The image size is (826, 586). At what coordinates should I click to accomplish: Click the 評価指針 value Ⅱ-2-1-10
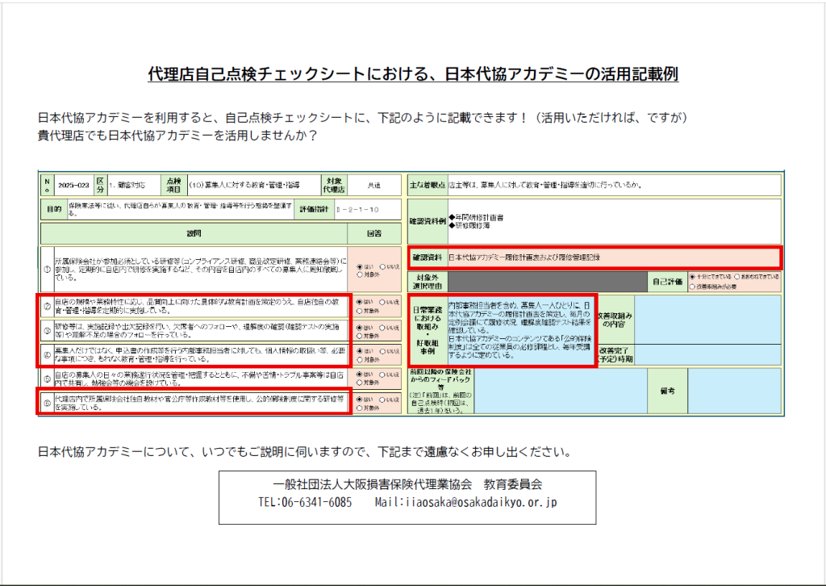357,210
